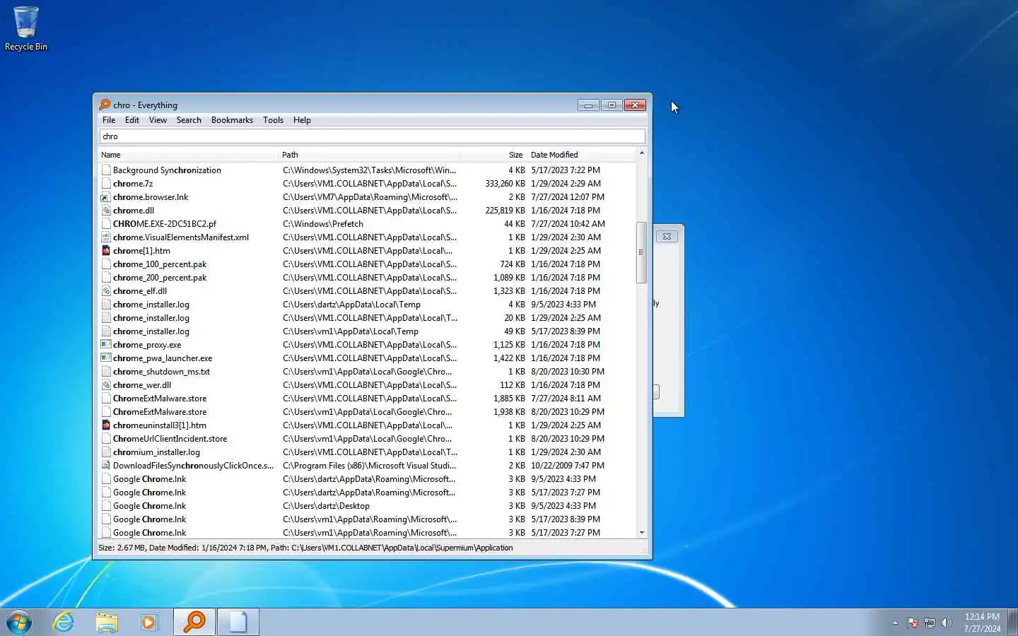
Task: Open the Edit menu
Action: tap(132, 120)
